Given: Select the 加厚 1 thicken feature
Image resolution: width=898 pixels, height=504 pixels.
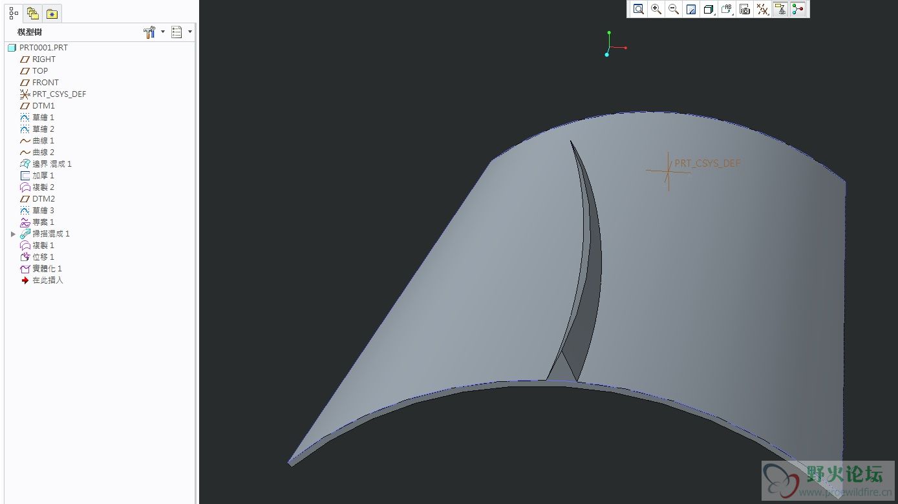Looking at the screenshot, I should point(37,176).
